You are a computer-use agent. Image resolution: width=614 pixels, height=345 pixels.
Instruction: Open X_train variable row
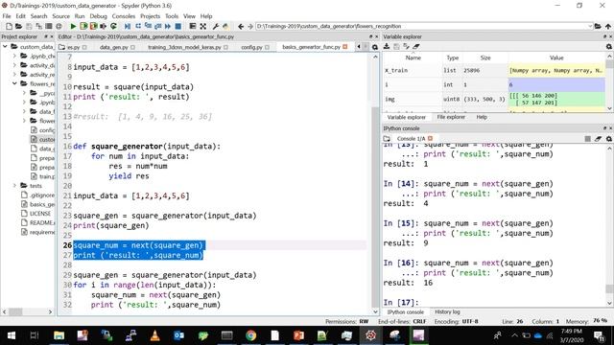(x=494, y=70)
